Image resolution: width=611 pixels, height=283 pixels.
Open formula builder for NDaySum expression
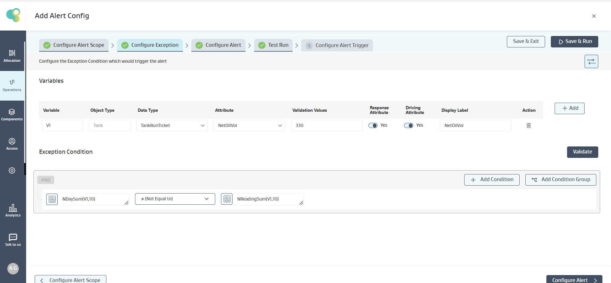pyautogui.click(x=52, y=199)
